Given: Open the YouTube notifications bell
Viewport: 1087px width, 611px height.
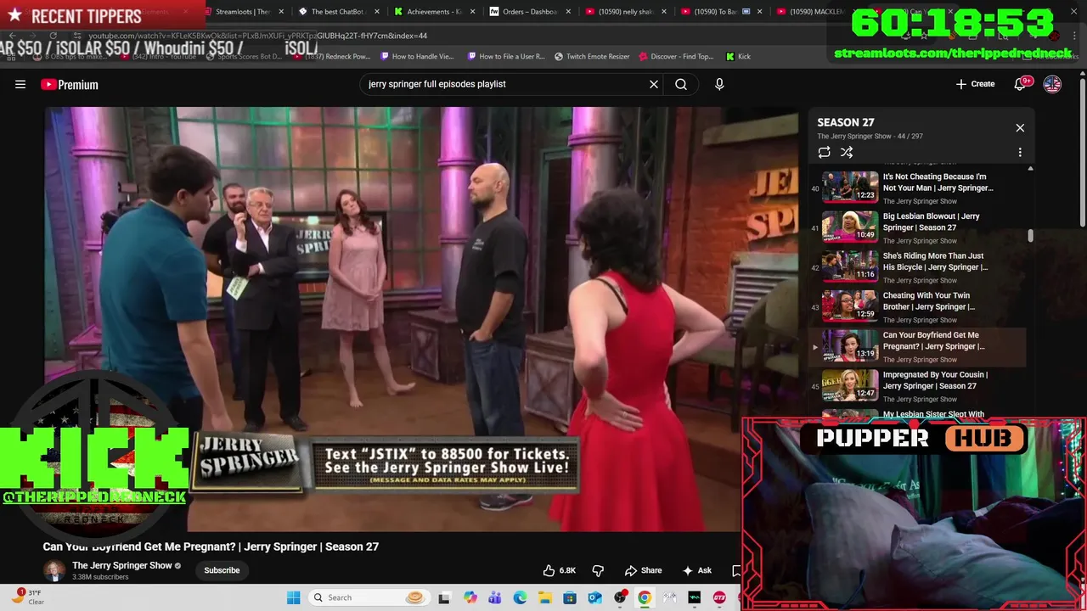Looking at the screenshot, I should [1022, 84].
